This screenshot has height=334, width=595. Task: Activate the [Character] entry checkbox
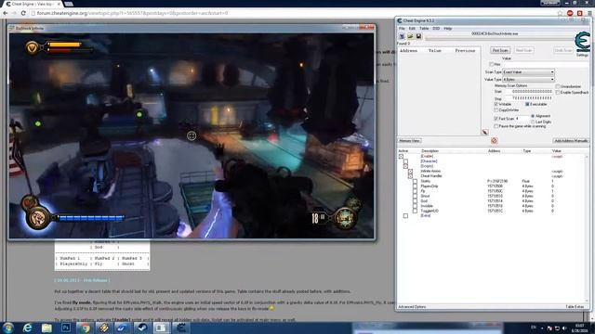click(405, 161)
